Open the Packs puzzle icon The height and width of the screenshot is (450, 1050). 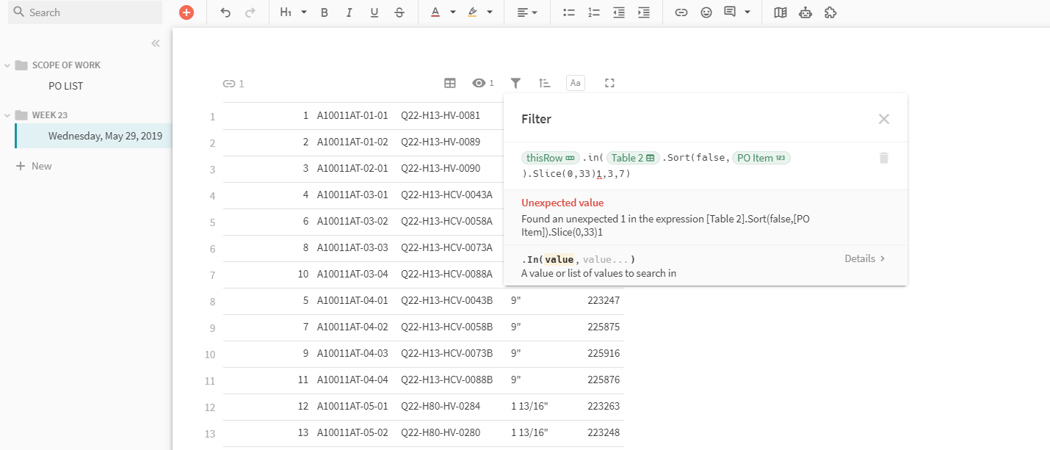(830, 12)
